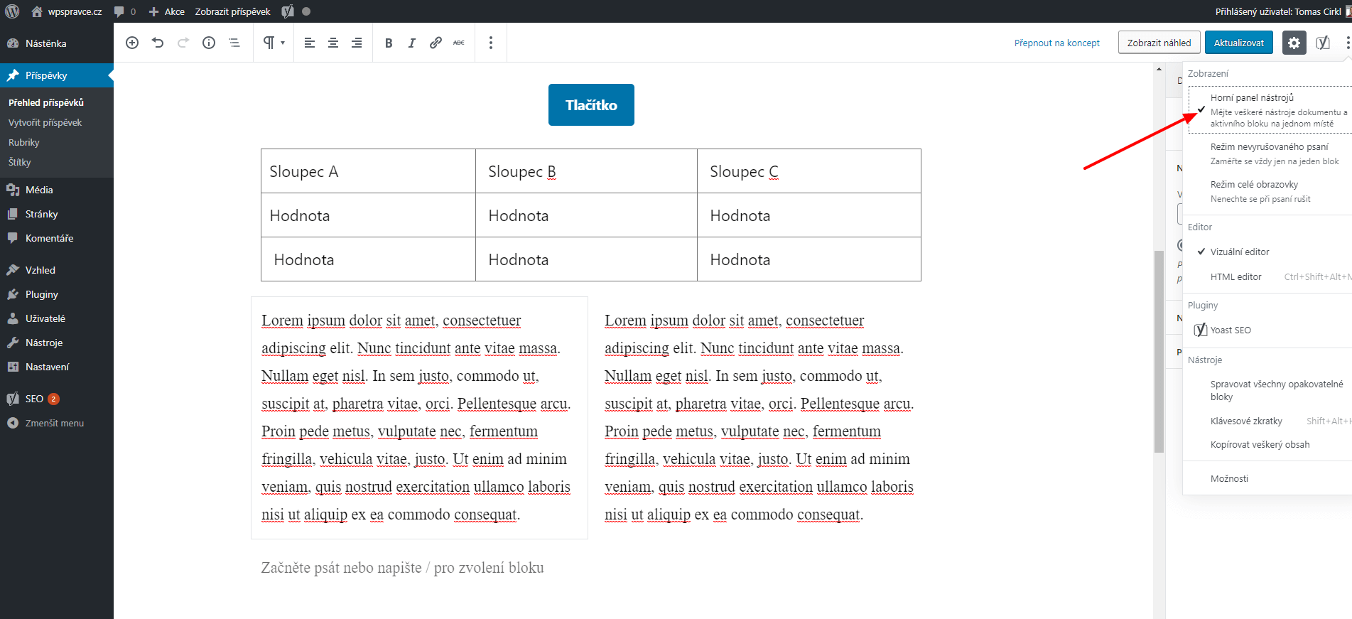This screenshot has height=619, width=1352.
Task: Open the block navigation list icon
Action: 234,43
